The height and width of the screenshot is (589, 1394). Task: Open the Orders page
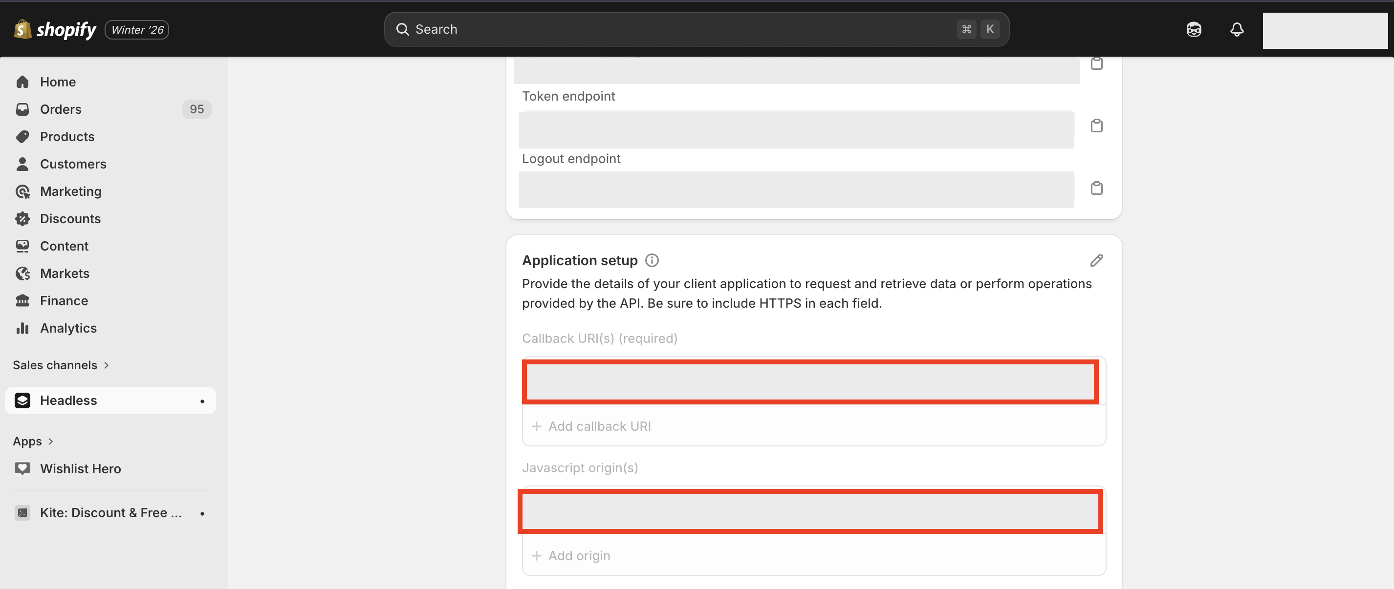pos(61,109)
